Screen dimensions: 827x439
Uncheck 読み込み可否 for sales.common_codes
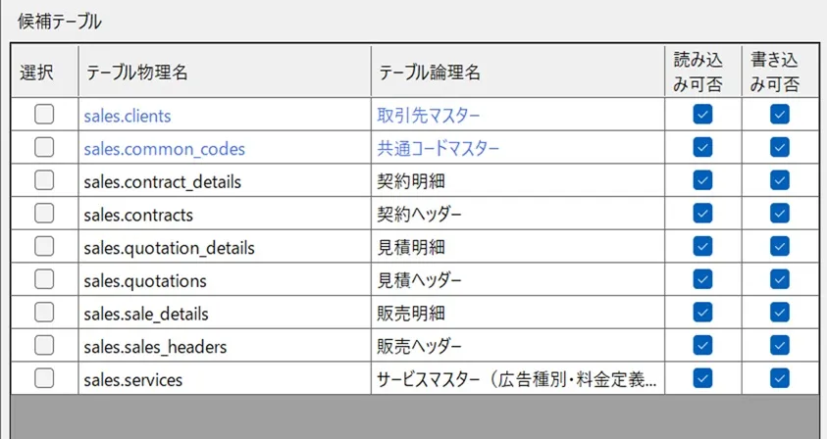tap(702, 147)
